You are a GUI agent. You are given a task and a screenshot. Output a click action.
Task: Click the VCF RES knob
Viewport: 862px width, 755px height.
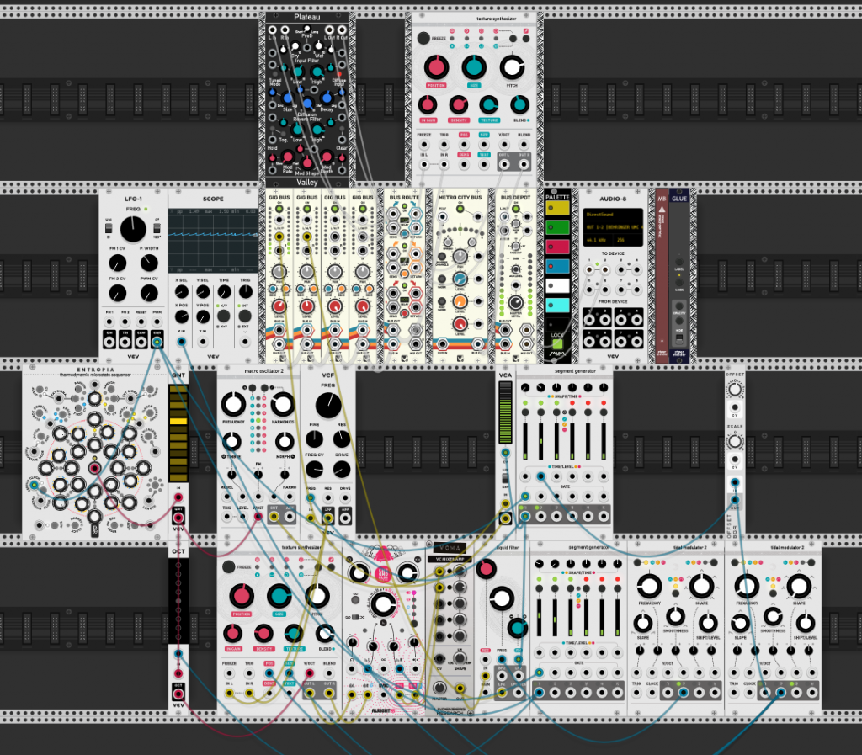point(342,439)
